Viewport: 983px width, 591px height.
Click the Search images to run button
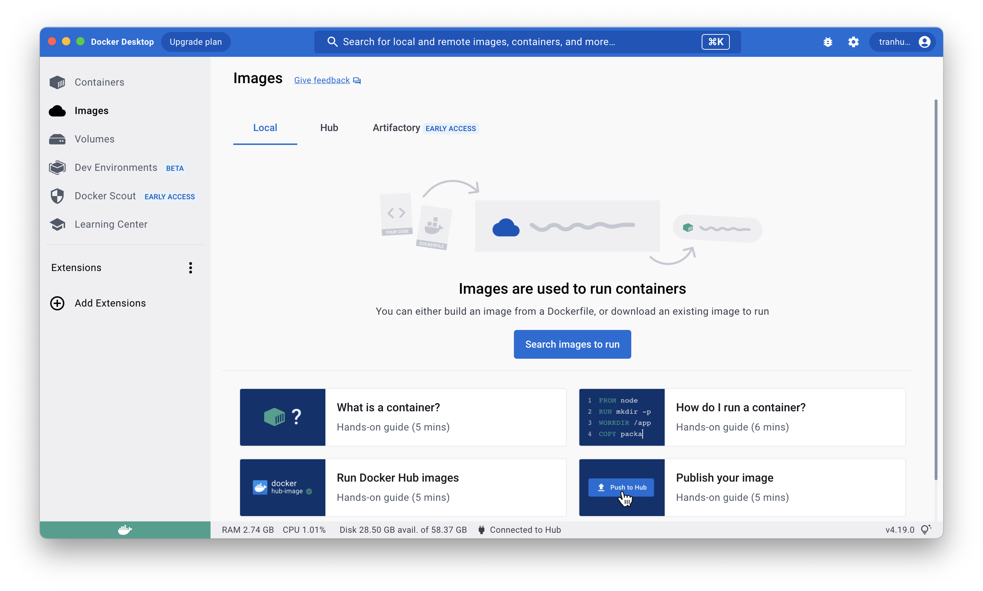tap(572, 344)
